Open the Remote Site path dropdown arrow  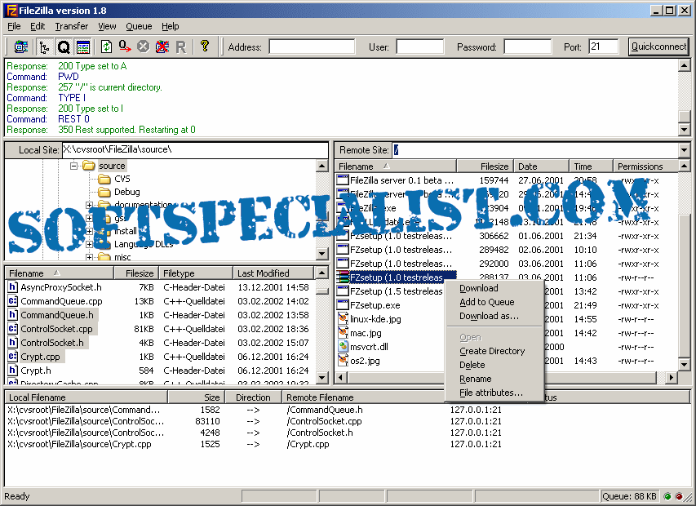pyautogui.click(x=684, y=150)
